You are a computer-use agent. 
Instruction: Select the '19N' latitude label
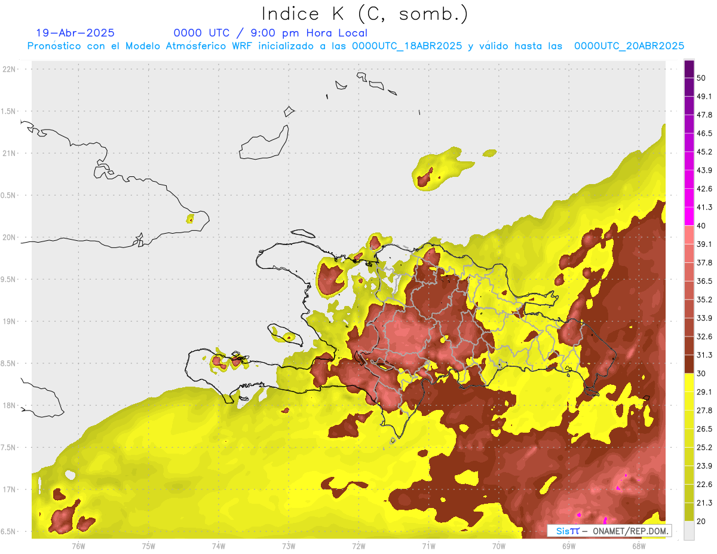click(x=10, y=321)
